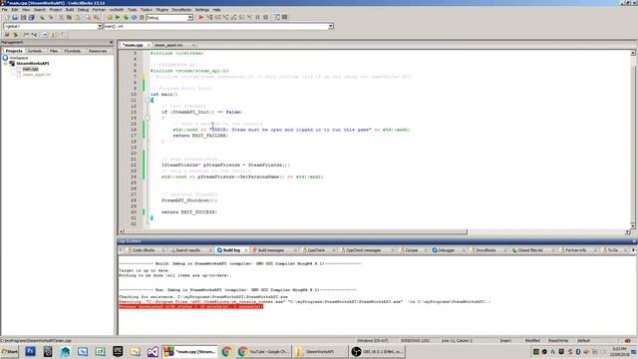The image size is (638, 359).
Task: Collapse the SteamWorksAPI project tree node
Action: coord(6,64)
